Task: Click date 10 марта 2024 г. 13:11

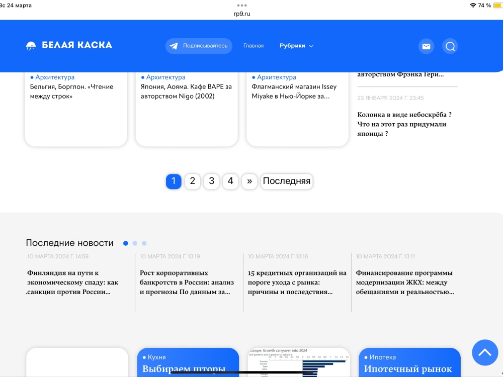Action: coord(385,256)
